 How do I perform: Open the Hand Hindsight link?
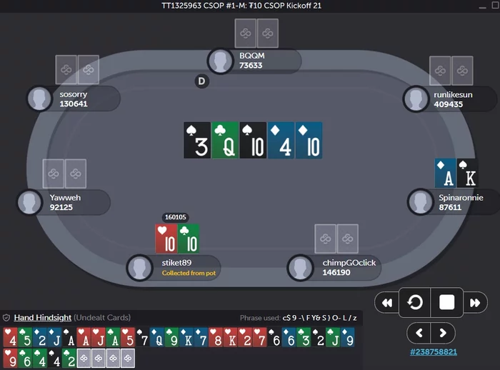click(x=42, y=318)
